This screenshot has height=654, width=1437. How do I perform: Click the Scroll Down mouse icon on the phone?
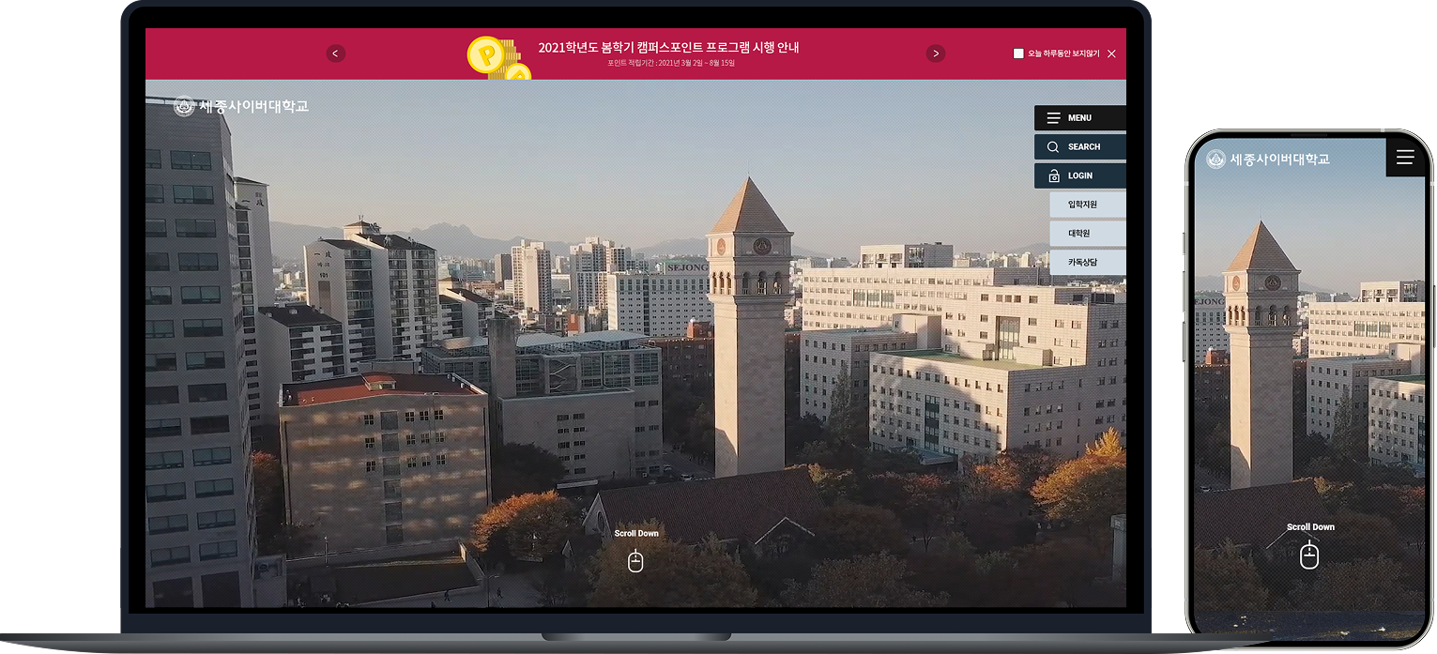(1309, 555)
